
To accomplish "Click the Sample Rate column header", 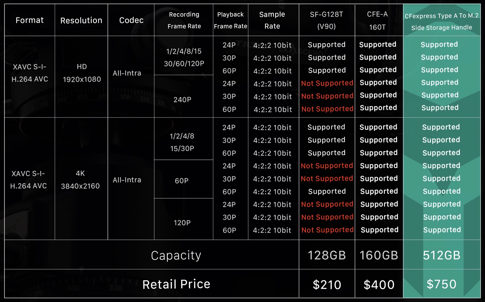I will [x=272, y=20].
